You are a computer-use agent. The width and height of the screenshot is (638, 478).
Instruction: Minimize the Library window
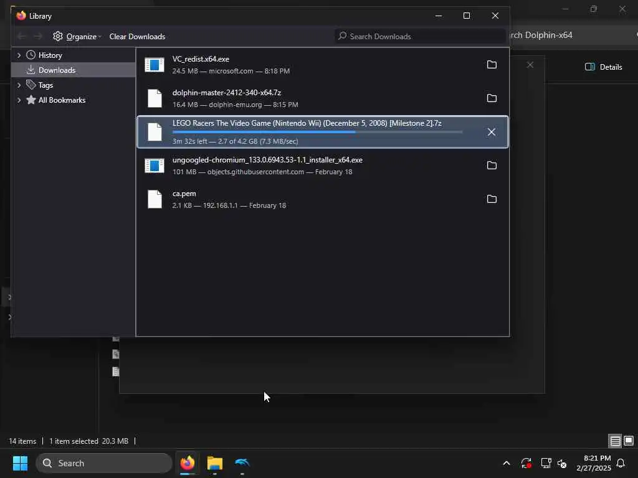438,16
